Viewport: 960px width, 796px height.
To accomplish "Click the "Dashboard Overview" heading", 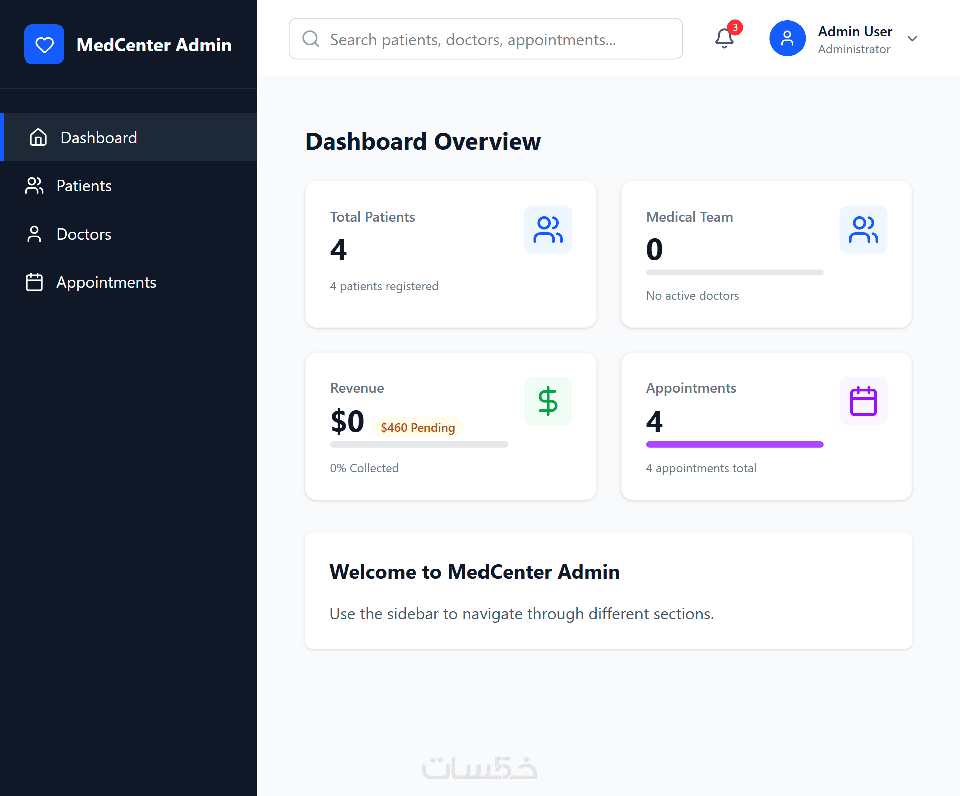I will [423, 141].
